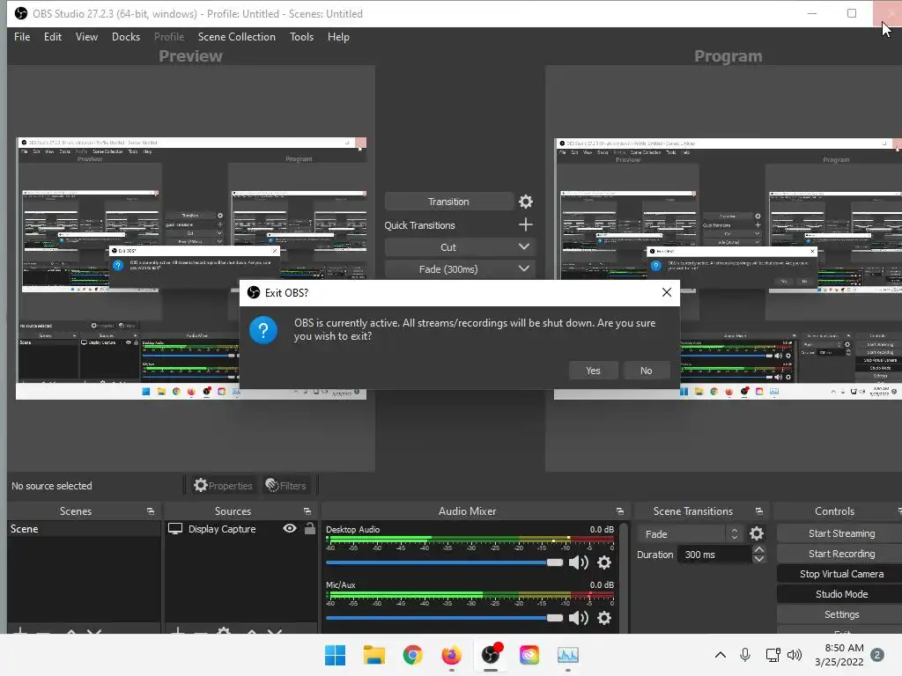Stop Virtual Camera

tap(841, 574)
